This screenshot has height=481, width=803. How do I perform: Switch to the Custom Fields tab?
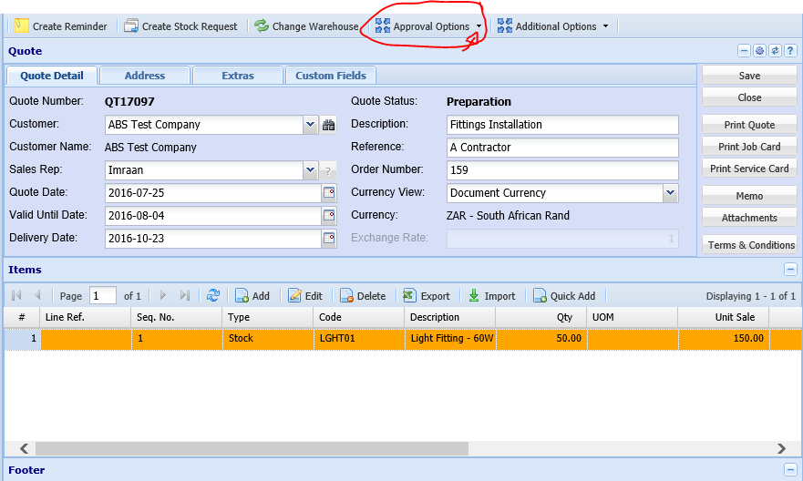331,76
